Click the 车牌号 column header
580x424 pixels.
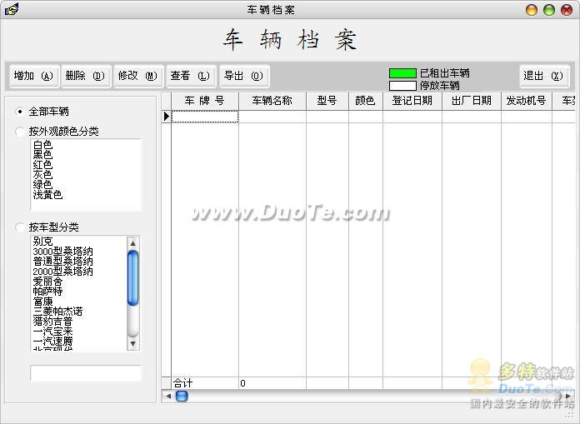pyautogui.click(x=204, y=101)
